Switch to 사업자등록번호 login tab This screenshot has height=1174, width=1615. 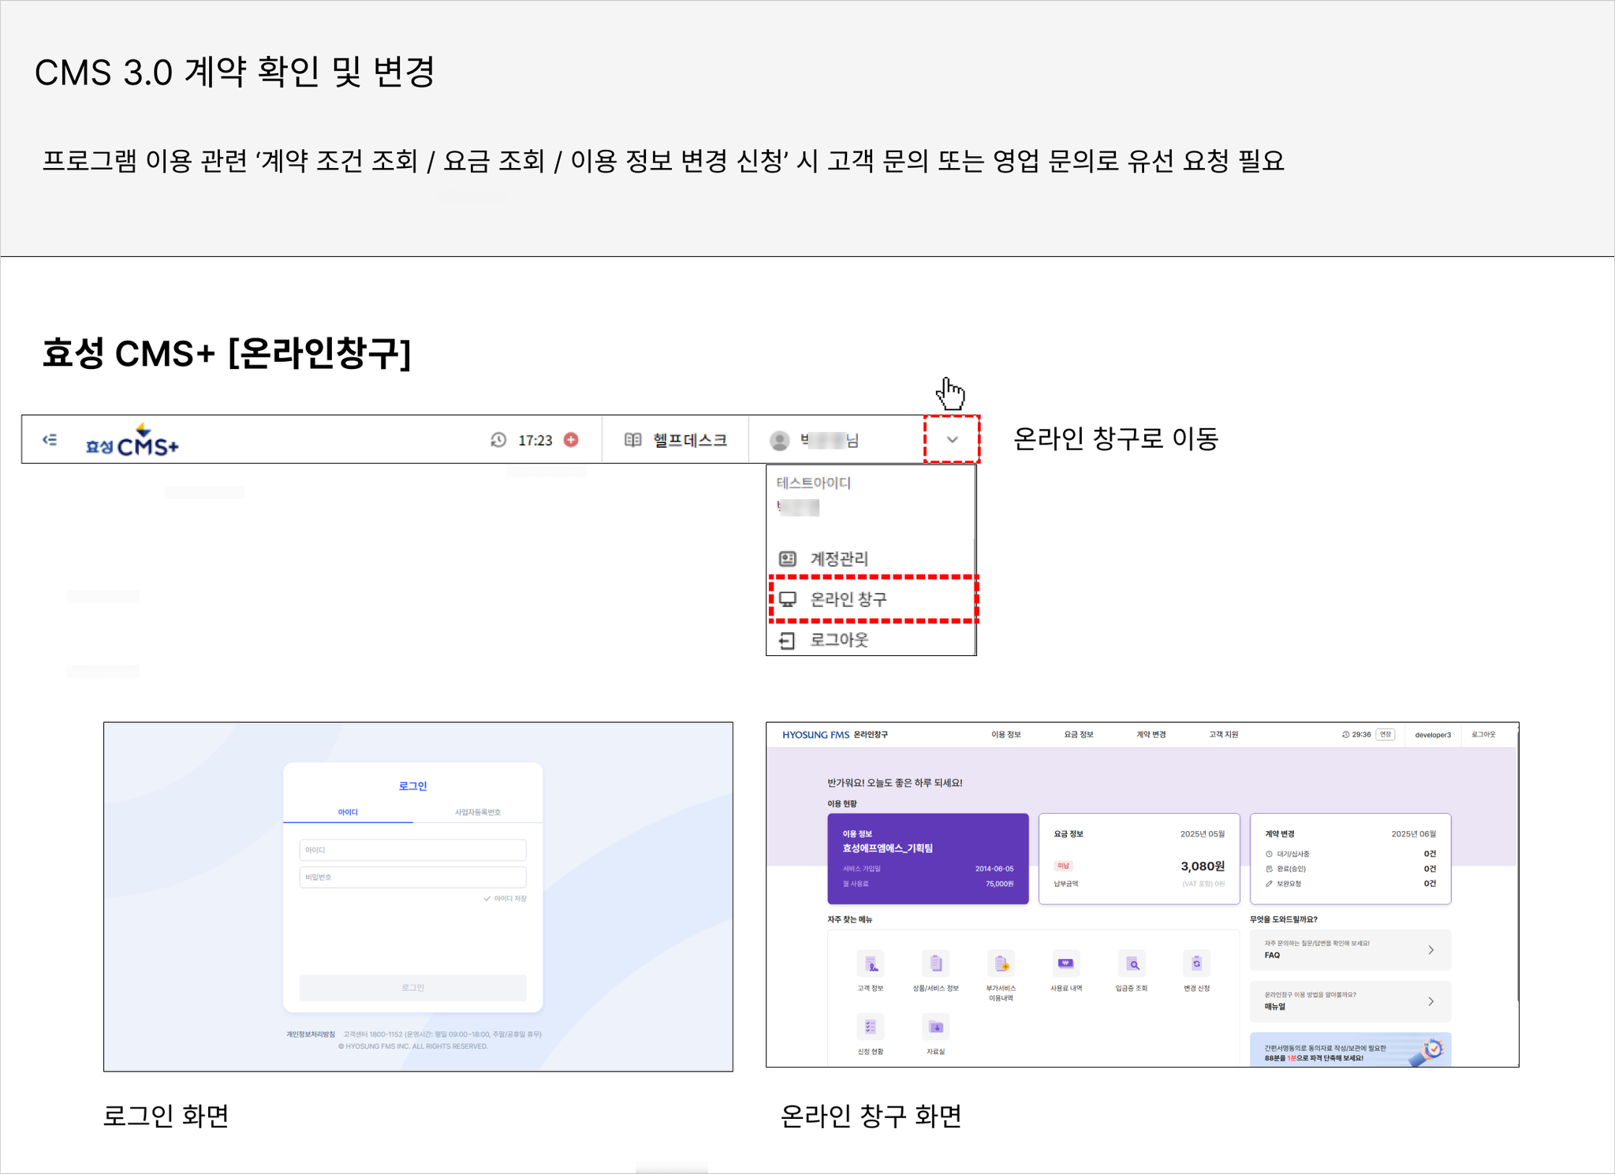click(x=478, y=812)
